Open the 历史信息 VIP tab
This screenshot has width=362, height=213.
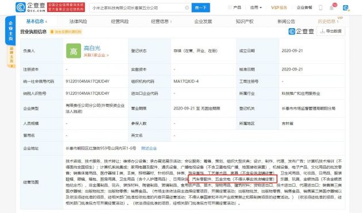point(328,21)
